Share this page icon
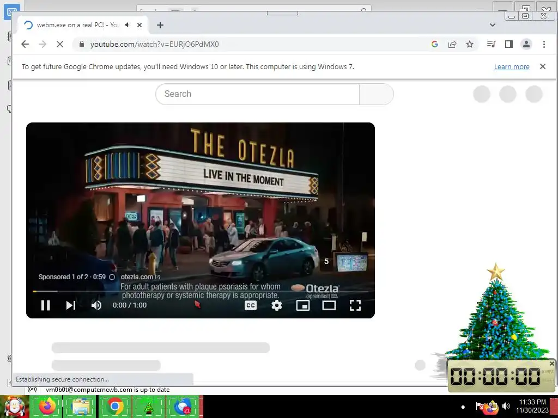Viewport: 558px width, 418px height. click(452, 44)
